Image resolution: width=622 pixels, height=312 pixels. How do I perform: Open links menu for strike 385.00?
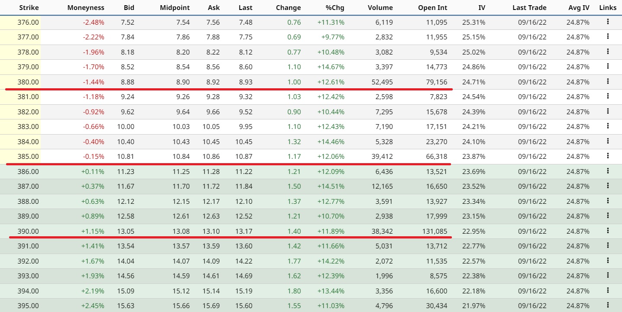point(608,156)
